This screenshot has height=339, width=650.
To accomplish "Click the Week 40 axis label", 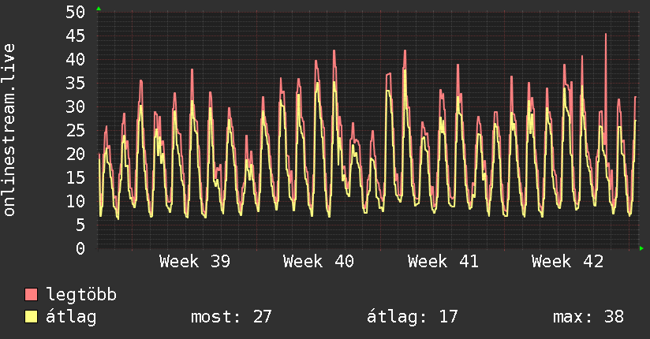I will coord(319,262).
